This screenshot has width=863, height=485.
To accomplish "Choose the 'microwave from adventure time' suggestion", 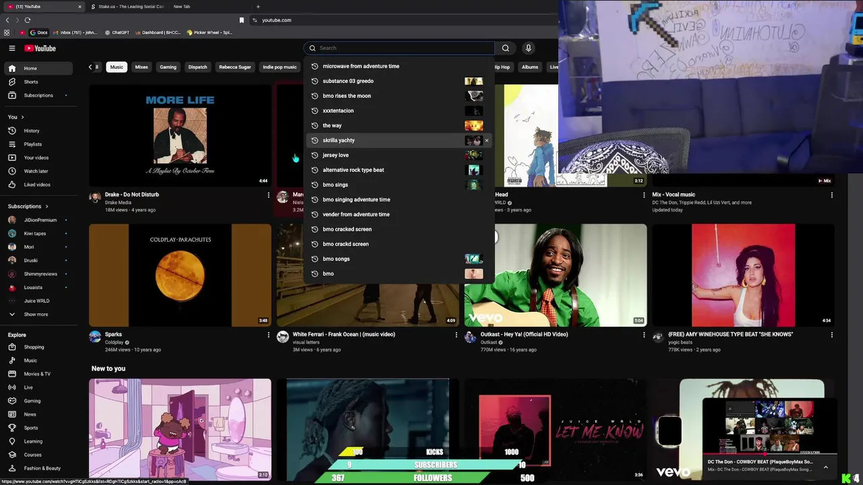I will coord(398,66).
